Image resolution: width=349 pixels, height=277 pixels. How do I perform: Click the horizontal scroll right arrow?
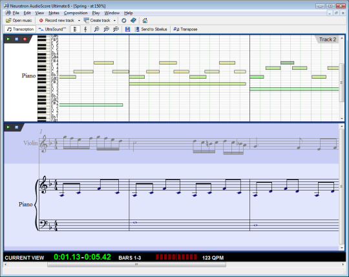click(343, 265)
